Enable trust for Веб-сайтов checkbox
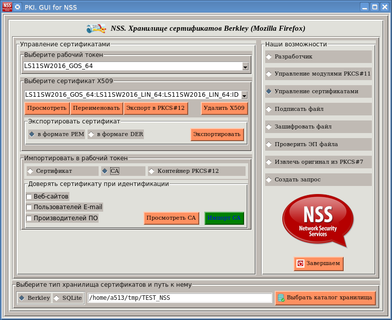The image size is (392, 320). (x=29, y=197)
